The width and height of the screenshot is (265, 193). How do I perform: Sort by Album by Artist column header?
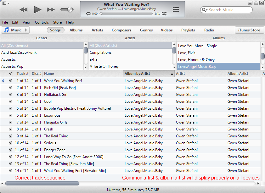(149, 74)
